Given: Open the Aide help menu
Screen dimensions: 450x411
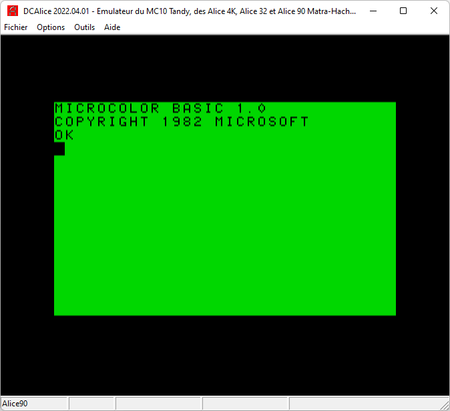Looking at the screenshot, I should [x=112, y=27].
